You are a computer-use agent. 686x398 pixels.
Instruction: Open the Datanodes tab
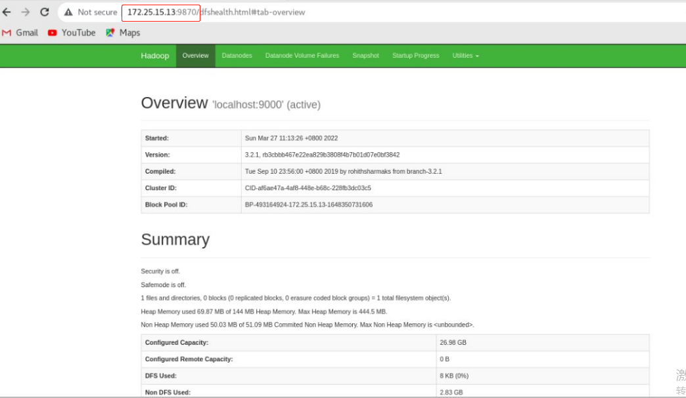[x=237, y=56]
